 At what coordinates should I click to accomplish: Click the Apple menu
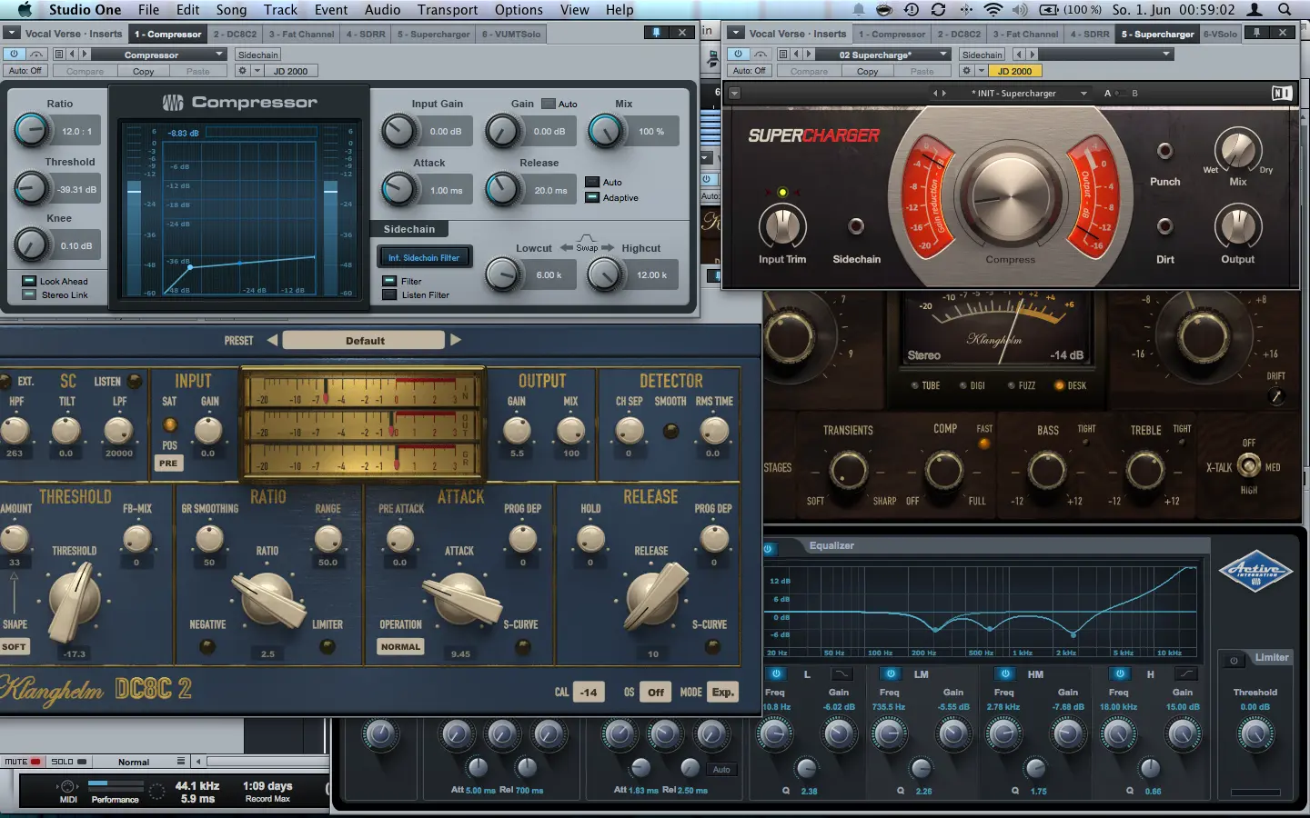(x=25, y=9)
